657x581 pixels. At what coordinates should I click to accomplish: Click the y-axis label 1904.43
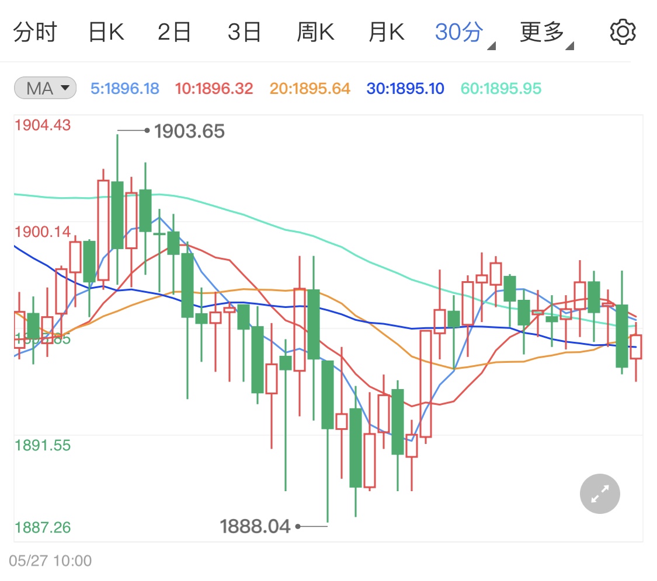(x=43, y=125)
